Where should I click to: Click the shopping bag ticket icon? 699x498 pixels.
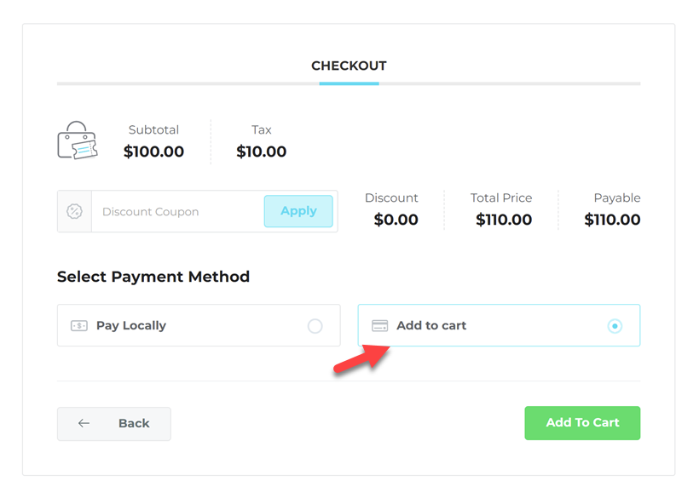click(x=78, y=140)
